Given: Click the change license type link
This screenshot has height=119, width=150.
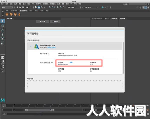Looking at the screenshot, I should (51, 47).
